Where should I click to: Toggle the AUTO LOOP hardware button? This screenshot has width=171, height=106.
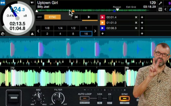click(x=85, y=98)
